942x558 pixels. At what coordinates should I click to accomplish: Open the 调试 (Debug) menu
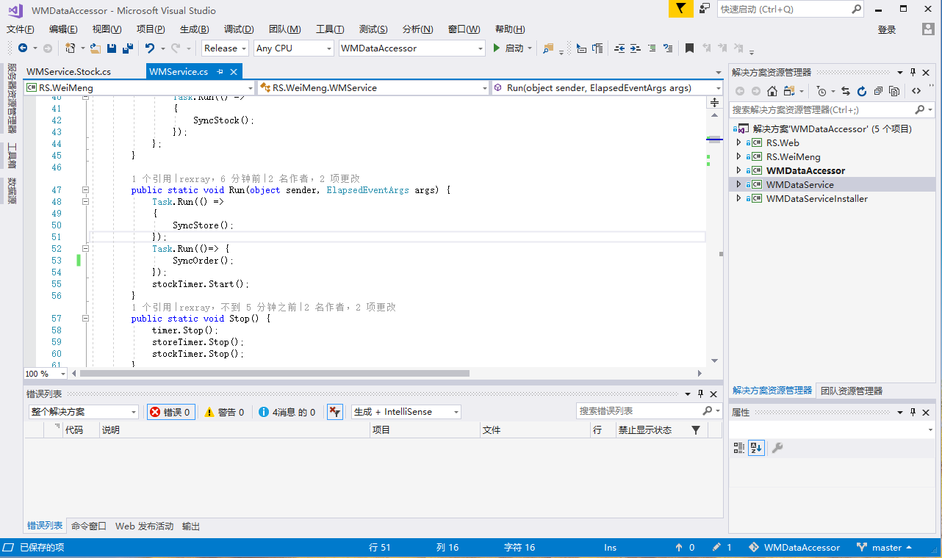[238, 29]
